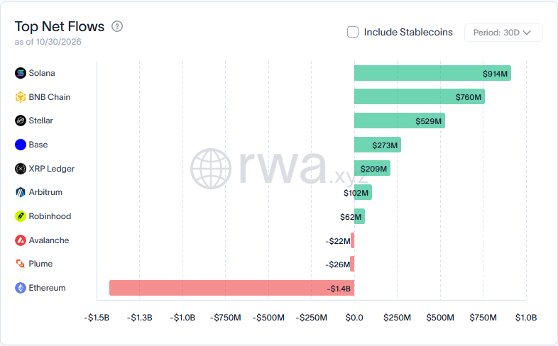Click the $500M axis label
The height and width of the screenshot is (346, 558).
pos(440,318)
